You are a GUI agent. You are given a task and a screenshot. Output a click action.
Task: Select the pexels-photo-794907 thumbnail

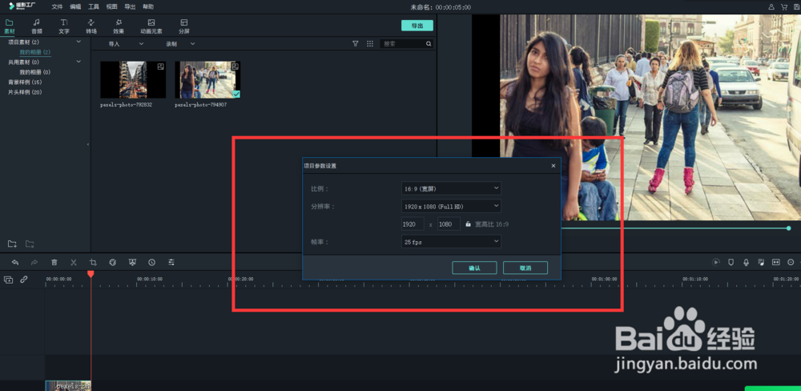[207, 80]
